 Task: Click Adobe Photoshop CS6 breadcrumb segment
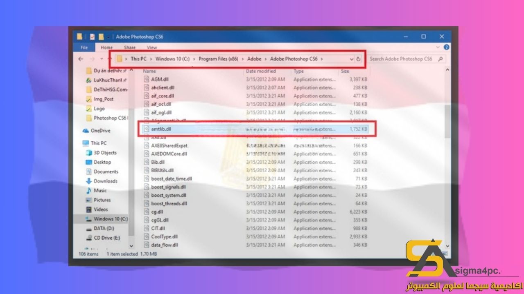tap(294, 59)
